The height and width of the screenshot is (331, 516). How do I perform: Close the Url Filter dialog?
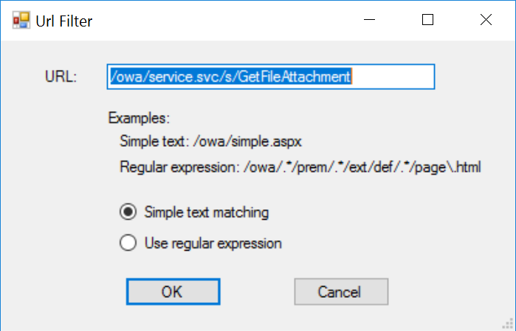(x=486, y=21)
